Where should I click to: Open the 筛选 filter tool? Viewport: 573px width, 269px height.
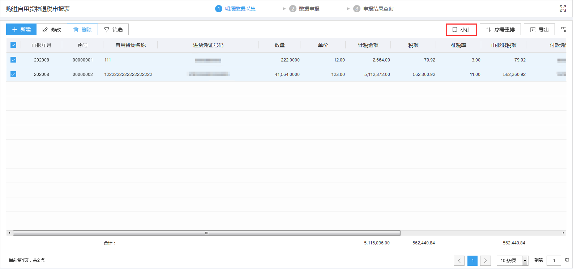point(113,30)
